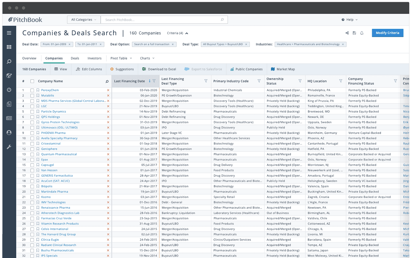Open the user profile icon in sidebar
This screenshot has width=411, height=258.
[x=9, y=132]
